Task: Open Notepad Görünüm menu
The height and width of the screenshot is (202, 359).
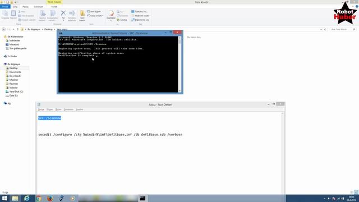Action: (x=68, y=109)
